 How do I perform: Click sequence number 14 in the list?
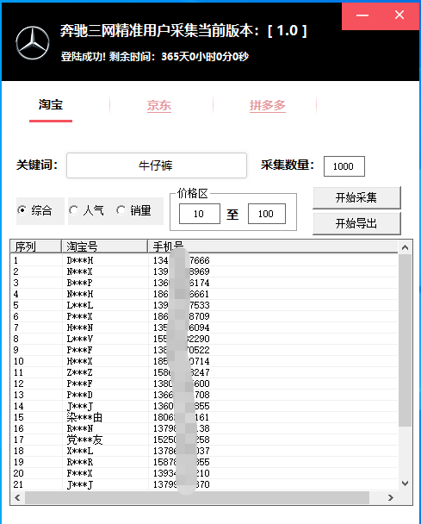pos(19,406)
